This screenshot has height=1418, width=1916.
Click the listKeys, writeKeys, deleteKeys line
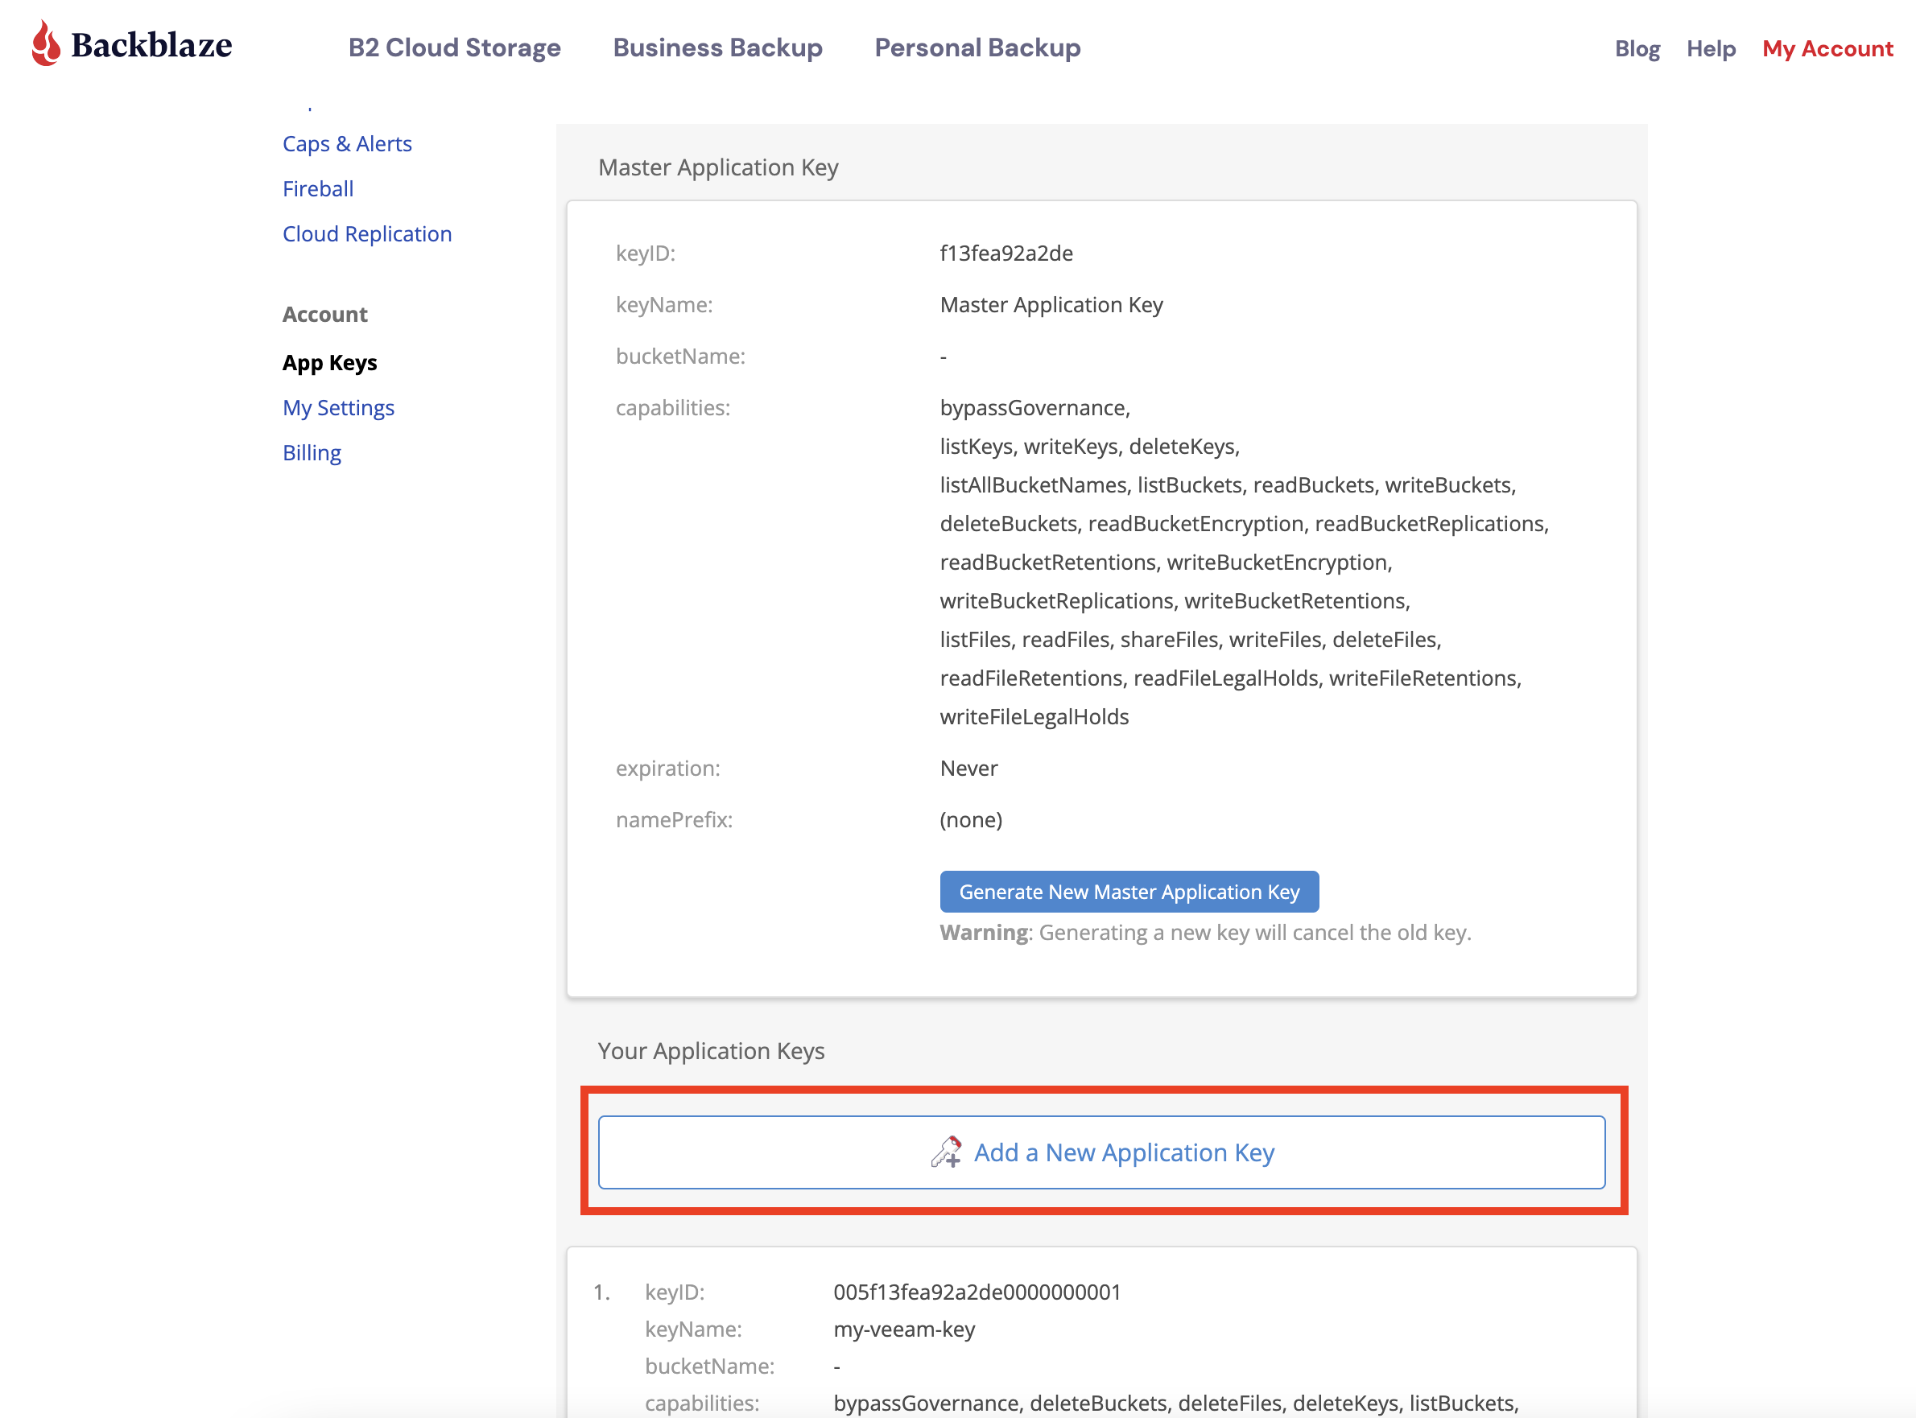tap(1089, 447)
